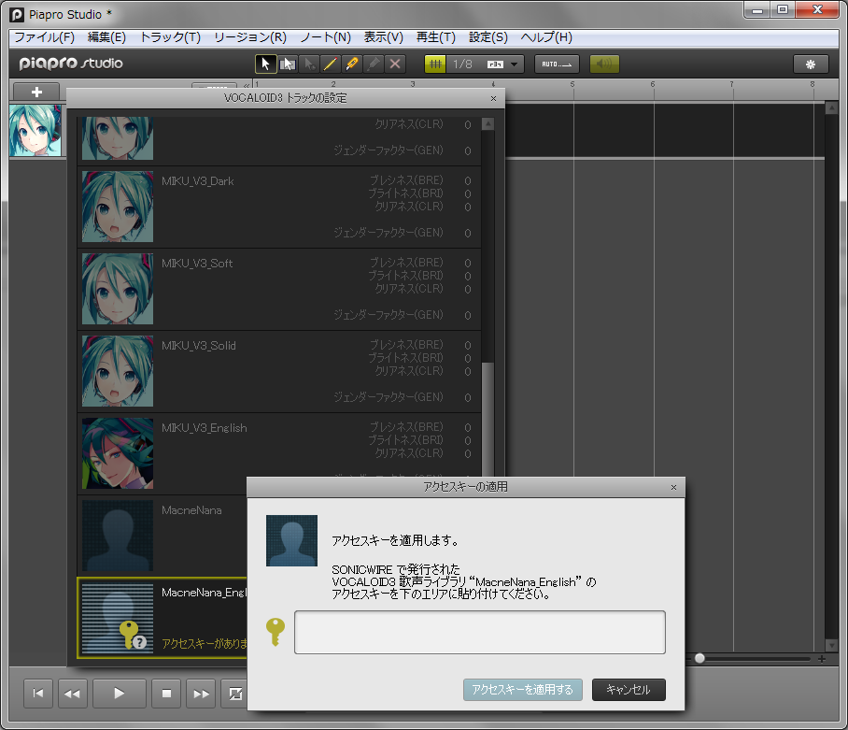Open the リージョン(R) menu
This screenshot has height=730, width=848.
[x=250, y=36]
